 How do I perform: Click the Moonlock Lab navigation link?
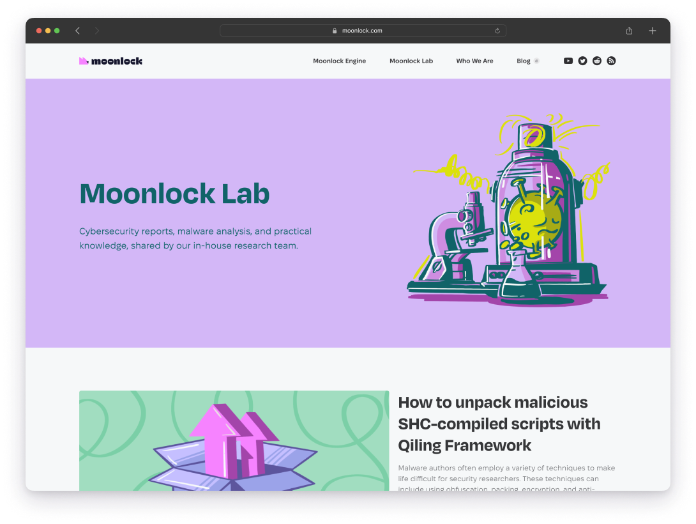(x=411, y=61)
